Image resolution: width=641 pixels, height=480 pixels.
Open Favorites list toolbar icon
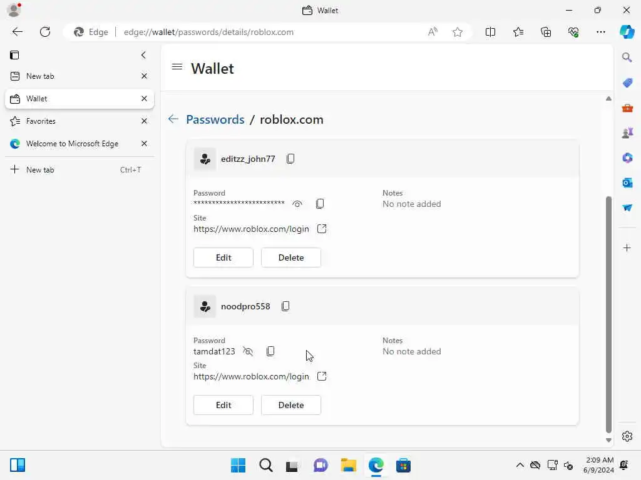coord(518,32)
